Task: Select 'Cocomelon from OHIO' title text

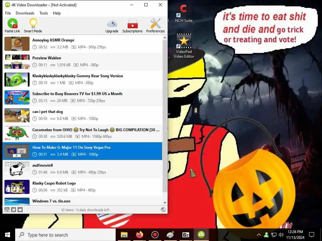Action: point(96,130)
